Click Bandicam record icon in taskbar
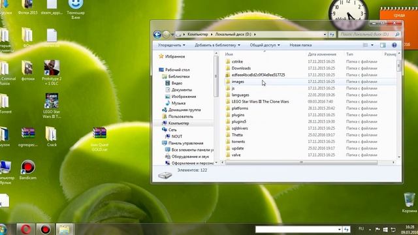Screen dimensions: 418x235 [45, 229]
